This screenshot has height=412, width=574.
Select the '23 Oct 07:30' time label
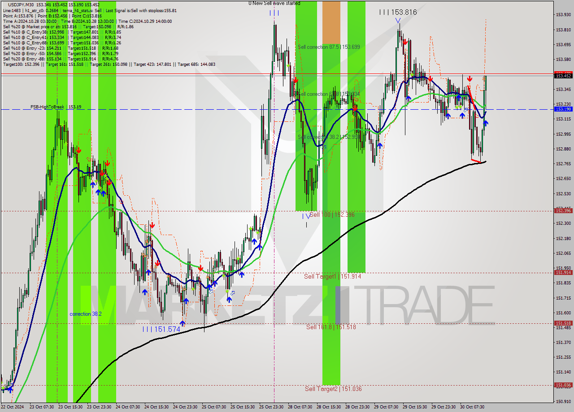point(41,407)
